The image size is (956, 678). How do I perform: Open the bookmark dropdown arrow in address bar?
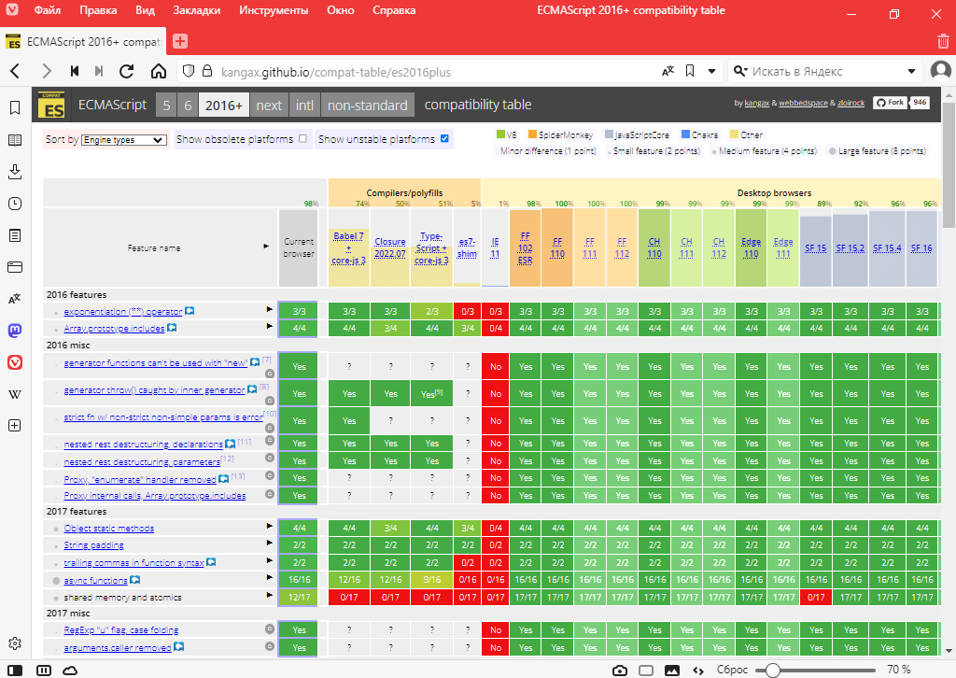pyautogui.click(x=711, y=72)
